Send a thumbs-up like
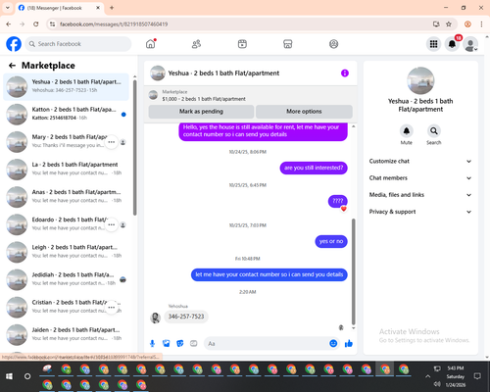490x392 pixels. click(349, 343)
